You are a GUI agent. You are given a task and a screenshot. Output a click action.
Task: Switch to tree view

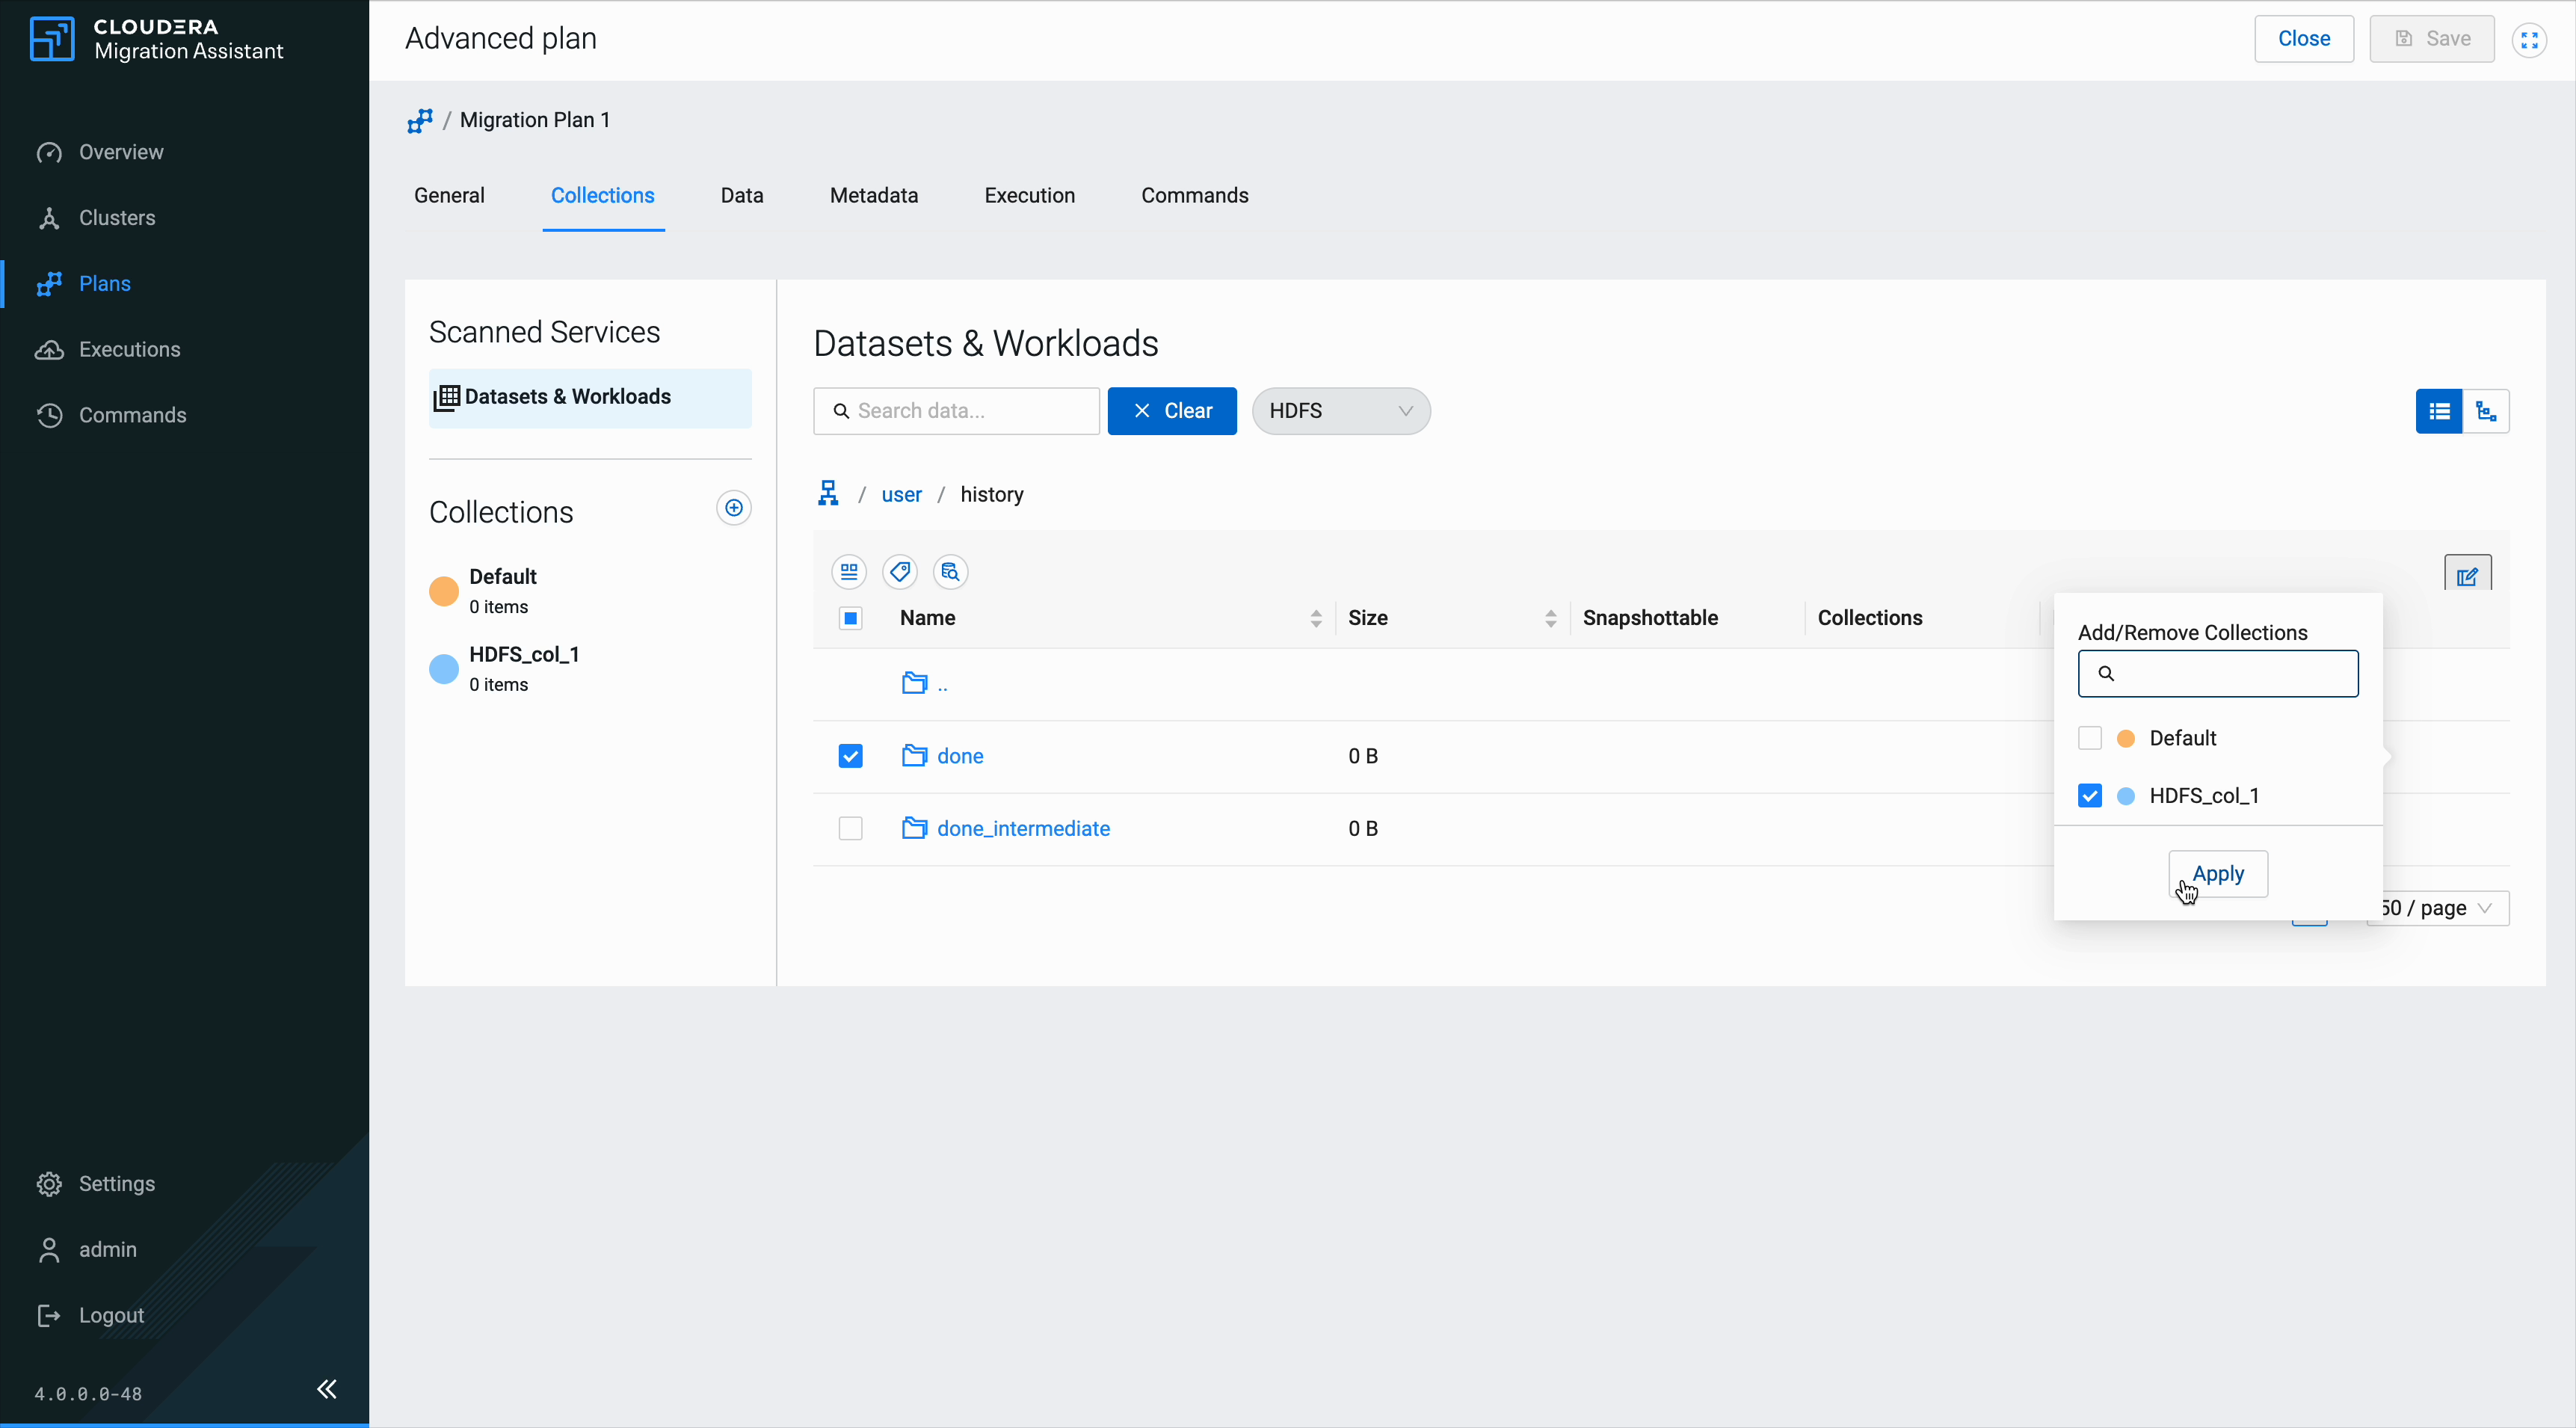tap(2486, 411)
